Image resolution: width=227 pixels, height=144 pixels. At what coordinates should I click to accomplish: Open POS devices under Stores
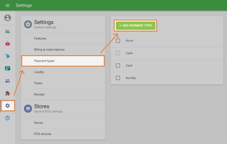pos(43,134)
